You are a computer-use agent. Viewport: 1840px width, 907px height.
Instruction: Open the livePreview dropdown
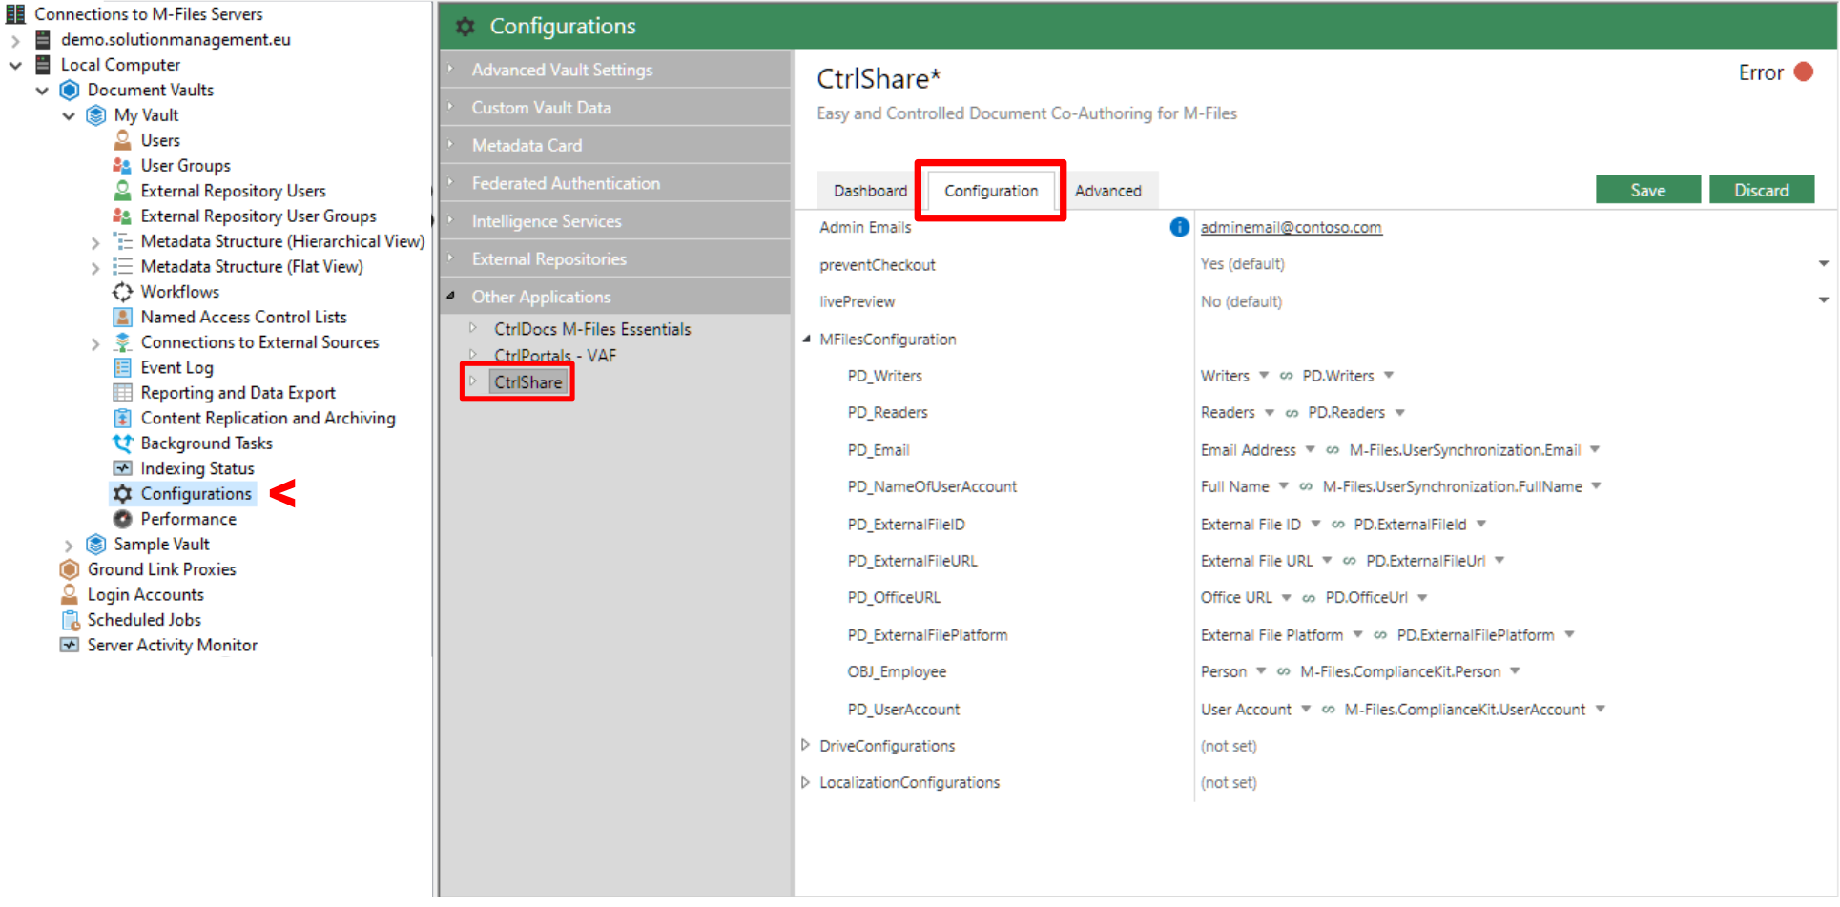[1824, 300]
